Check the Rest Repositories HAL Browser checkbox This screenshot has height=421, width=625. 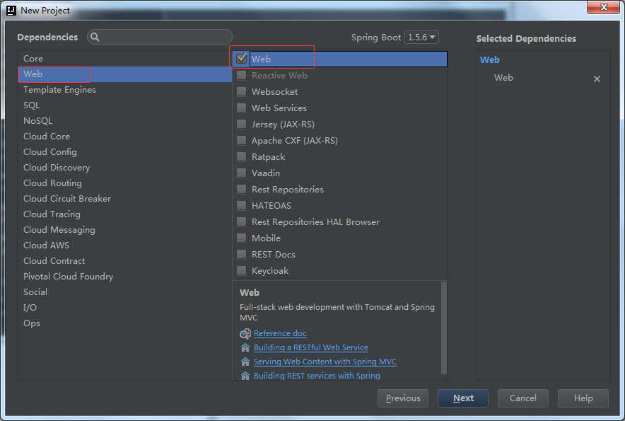(x=242, y=222)
